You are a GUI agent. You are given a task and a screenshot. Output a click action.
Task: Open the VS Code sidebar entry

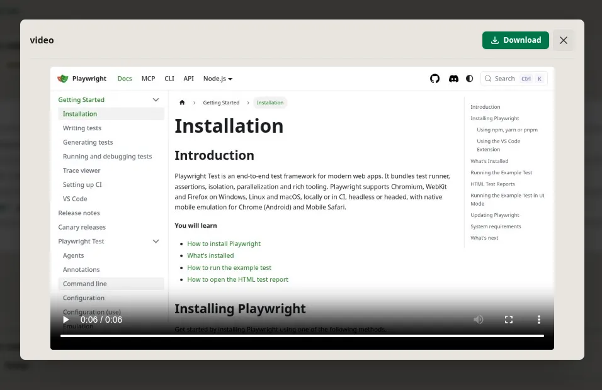(75, 199)
